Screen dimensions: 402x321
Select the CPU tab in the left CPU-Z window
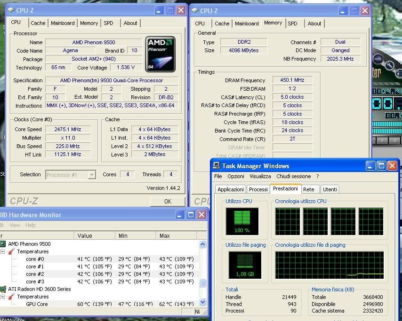coord(16,22)
